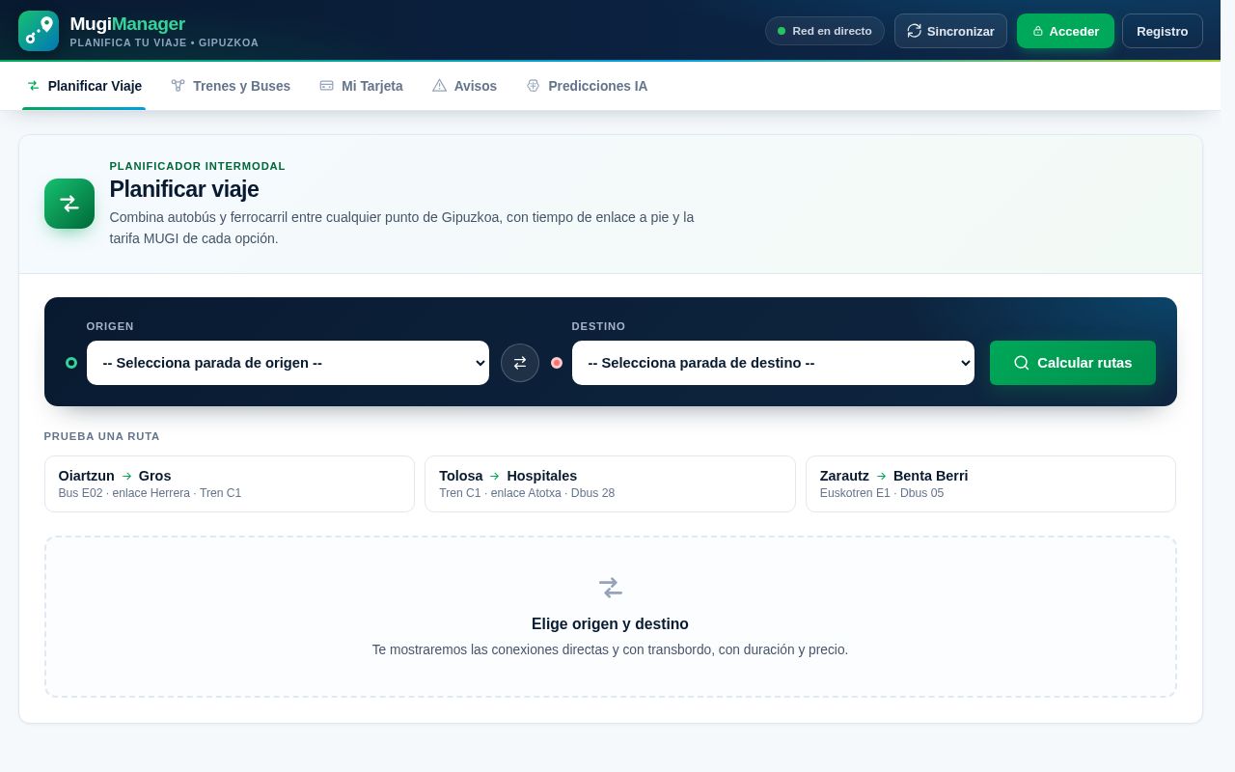Click the Trenes y Buses network icon

(x=178, y=86)
